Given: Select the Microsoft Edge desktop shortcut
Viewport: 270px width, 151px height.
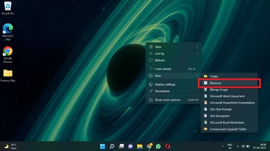Looking at the screenshot, I should tap(8, 32).
